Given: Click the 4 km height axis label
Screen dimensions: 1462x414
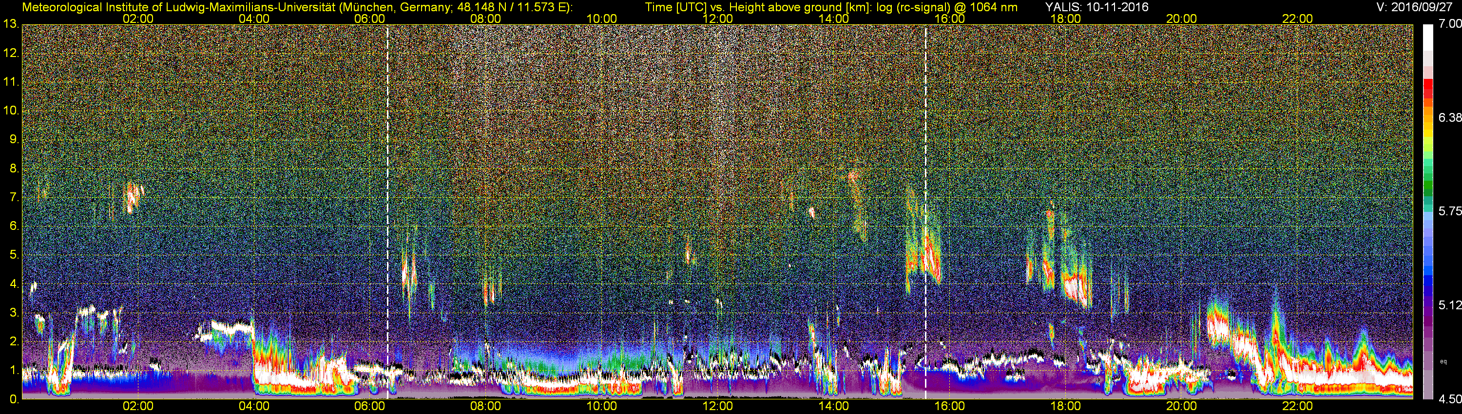Looking at the screenshot, I should (x=14, y=283).
